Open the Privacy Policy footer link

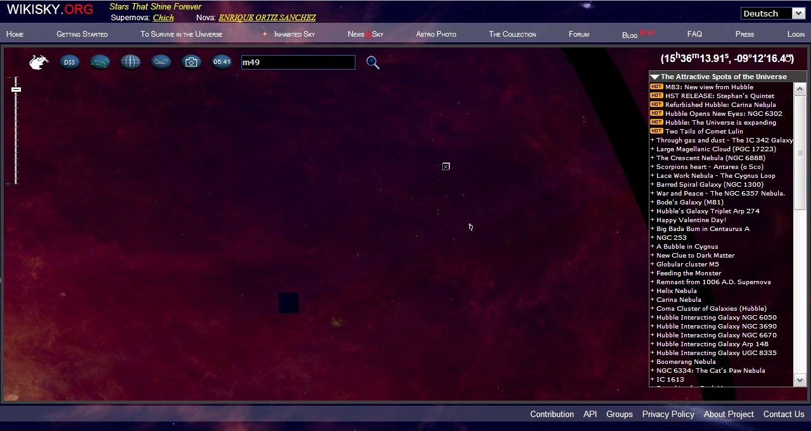click(668, 414)
